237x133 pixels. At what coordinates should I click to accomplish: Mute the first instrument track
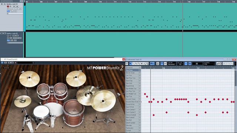click(x=2, y=4)
